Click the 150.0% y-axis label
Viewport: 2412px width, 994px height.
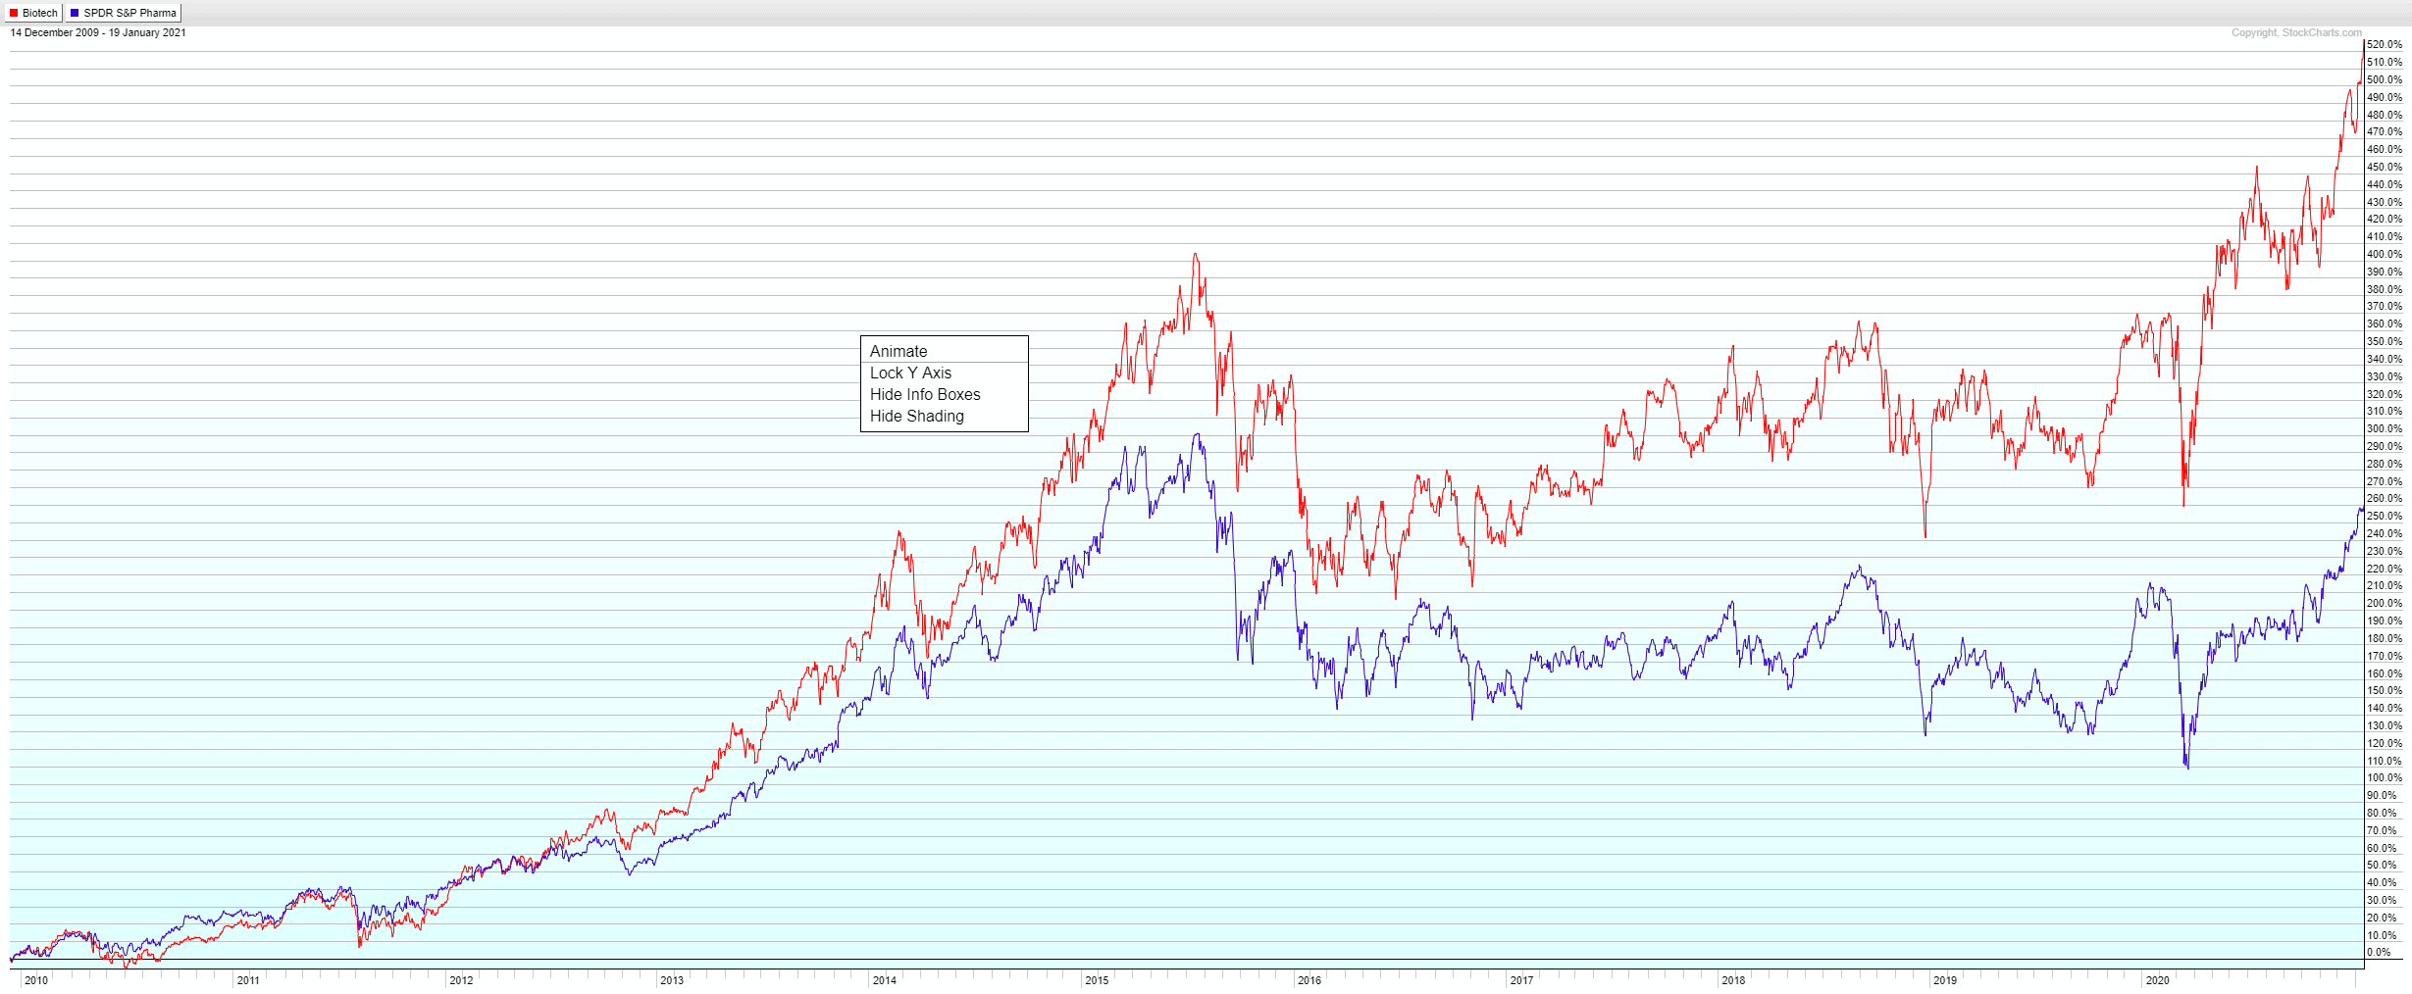coord(2385,691)
